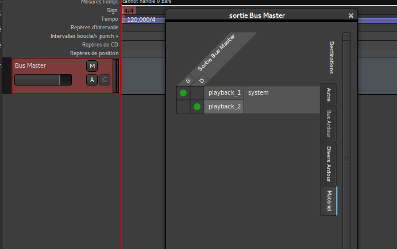This screenshot has height=249, width=397.
Task: Select the playback_2 port label
Action: (x=224, y=106)
